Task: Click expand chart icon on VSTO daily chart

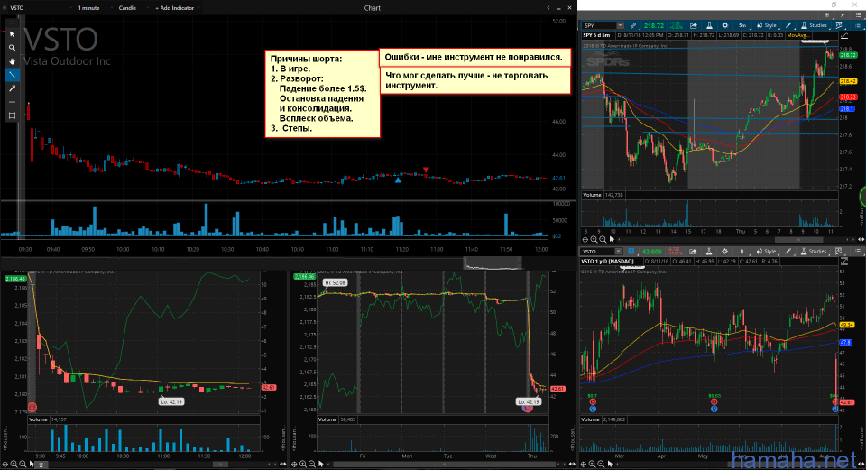Action: coord(844,262)
